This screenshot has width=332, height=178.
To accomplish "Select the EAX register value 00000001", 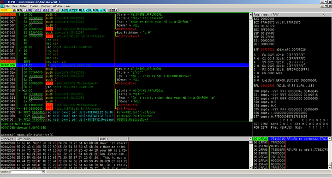I will pyautogui.click(x=267, y=18).
